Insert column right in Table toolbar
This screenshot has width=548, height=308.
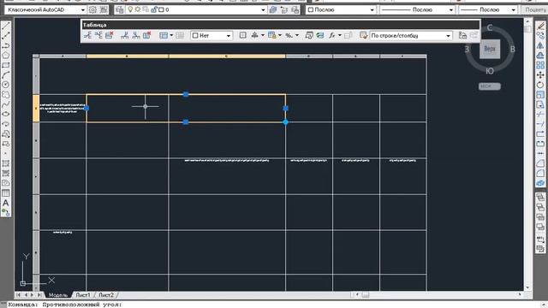point(135,35)
